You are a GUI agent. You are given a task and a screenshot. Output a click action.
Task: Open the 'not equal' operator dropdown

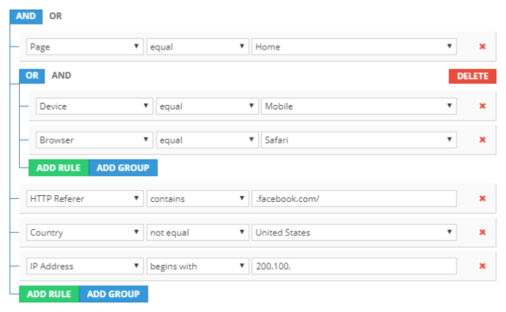click(x=196, y=233)
